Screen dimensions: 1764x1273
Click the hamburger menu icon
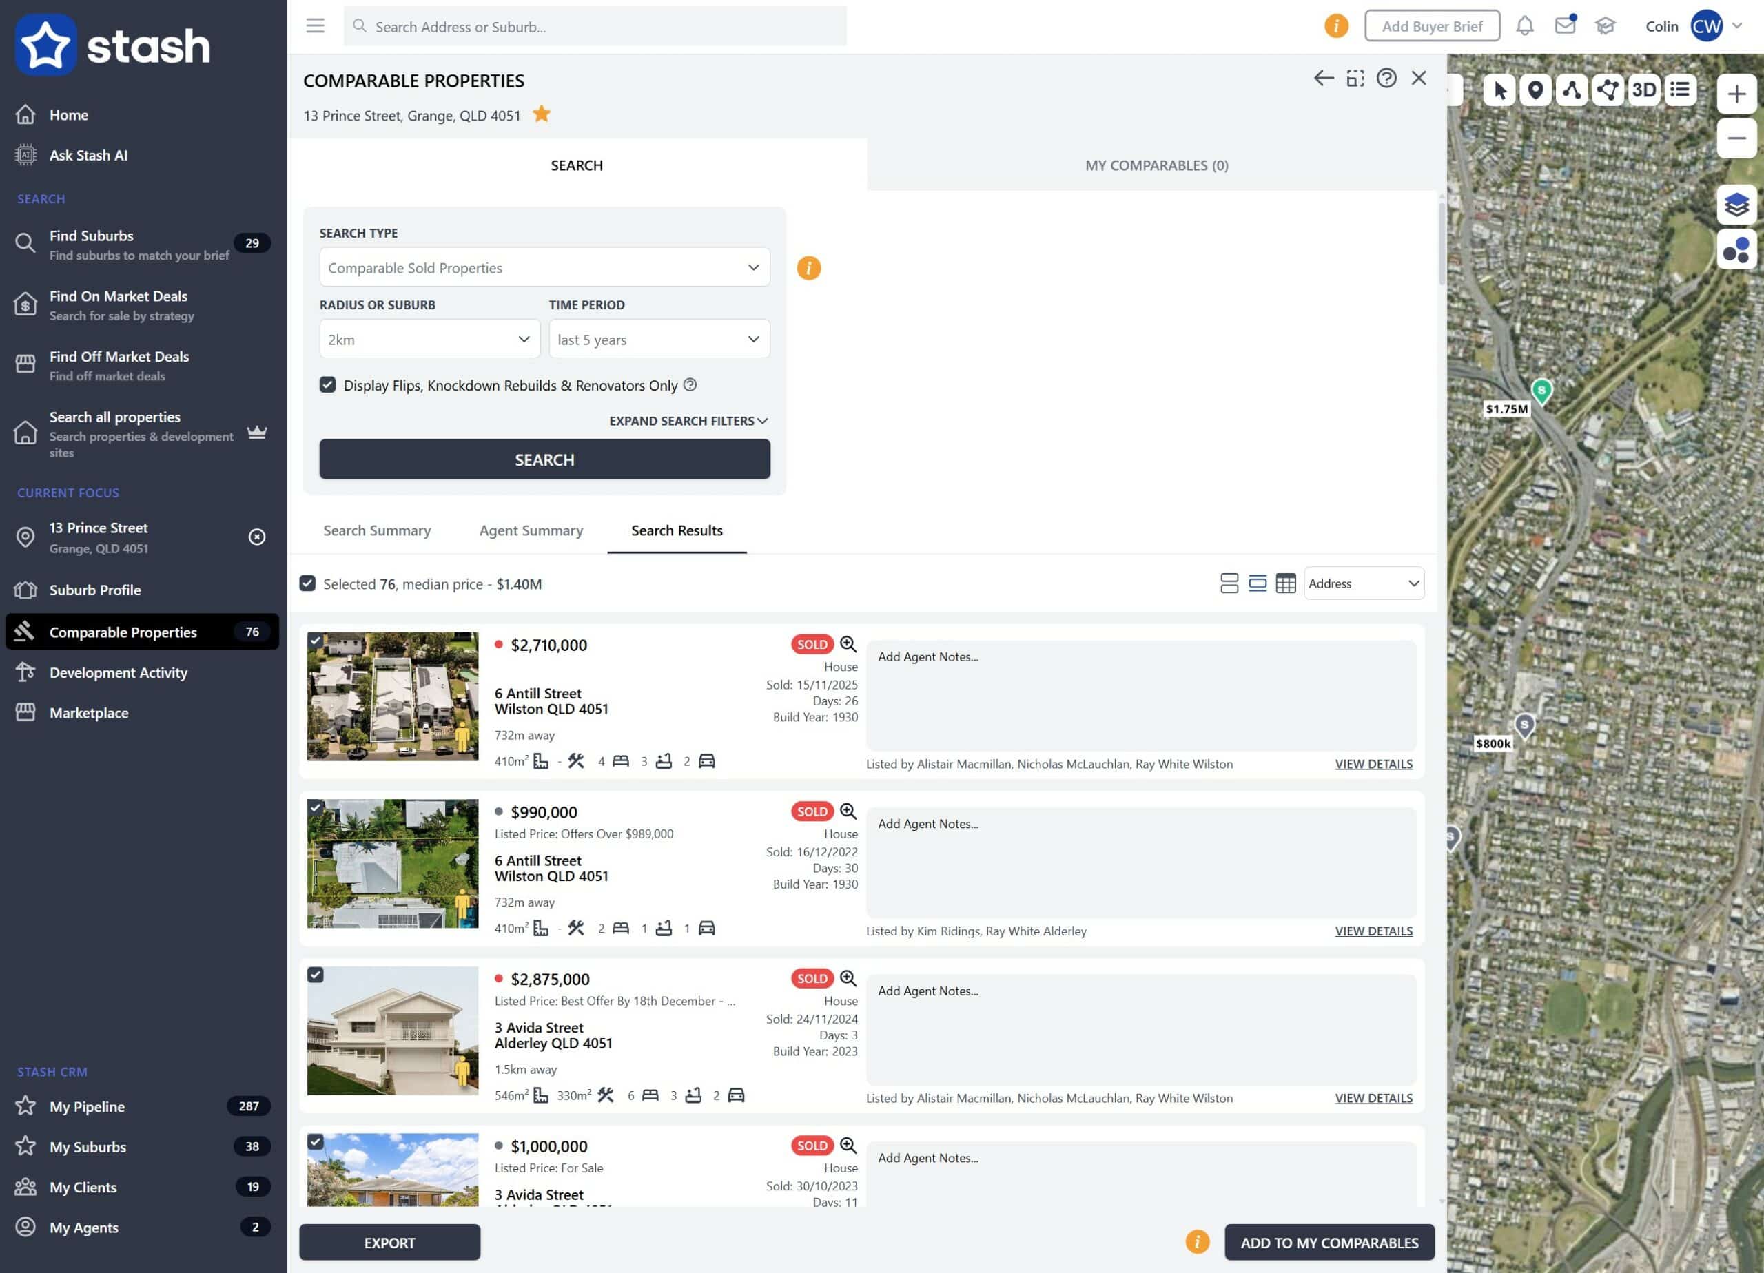[x=315, y=25]
